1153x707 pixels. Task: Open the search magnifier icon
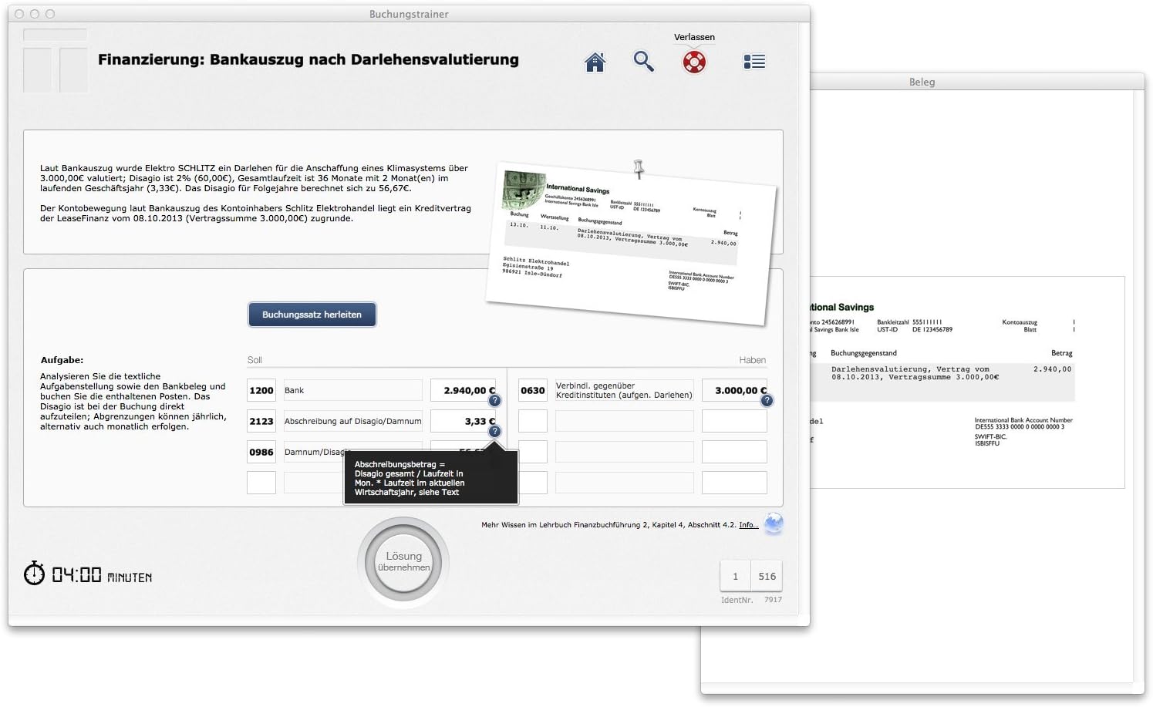click(x=644, y=62)
